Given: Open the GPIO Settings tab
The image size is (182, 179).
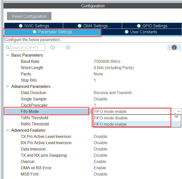Looking at the screenshot, I should 152,26.
